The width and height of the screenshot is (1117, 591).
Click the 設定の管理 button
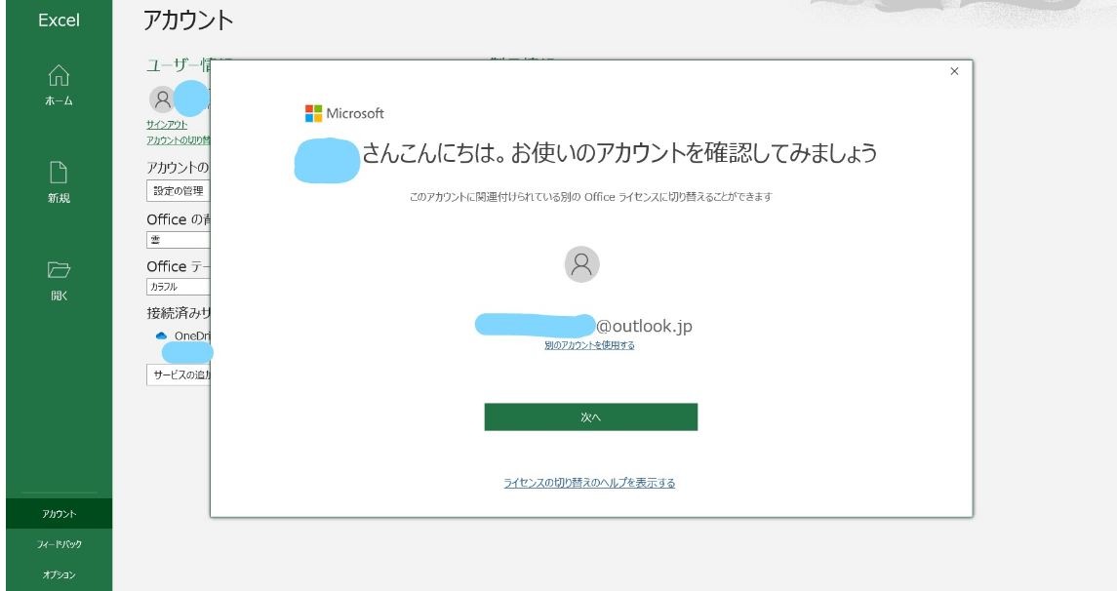179,191
